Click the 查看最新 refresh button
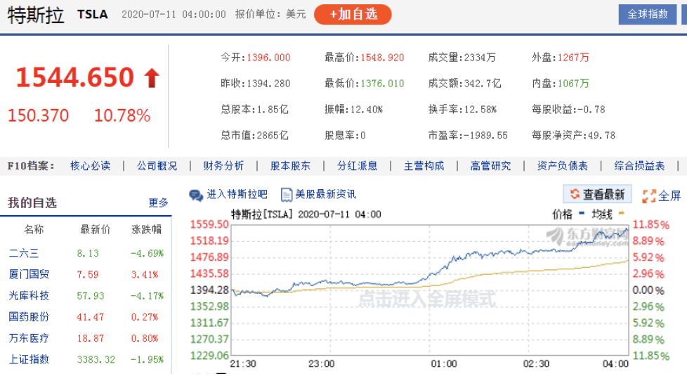This screenshot has width=687, height=381. [597, 194]
